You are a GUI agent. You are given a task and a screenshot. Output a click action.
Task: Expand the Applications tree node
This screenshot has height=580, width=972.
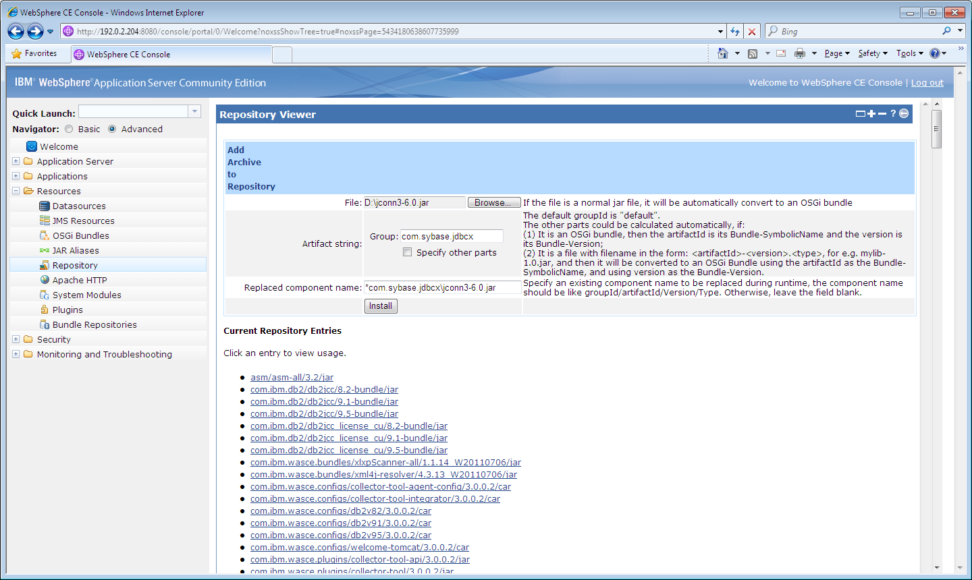[x=16, y=176]
